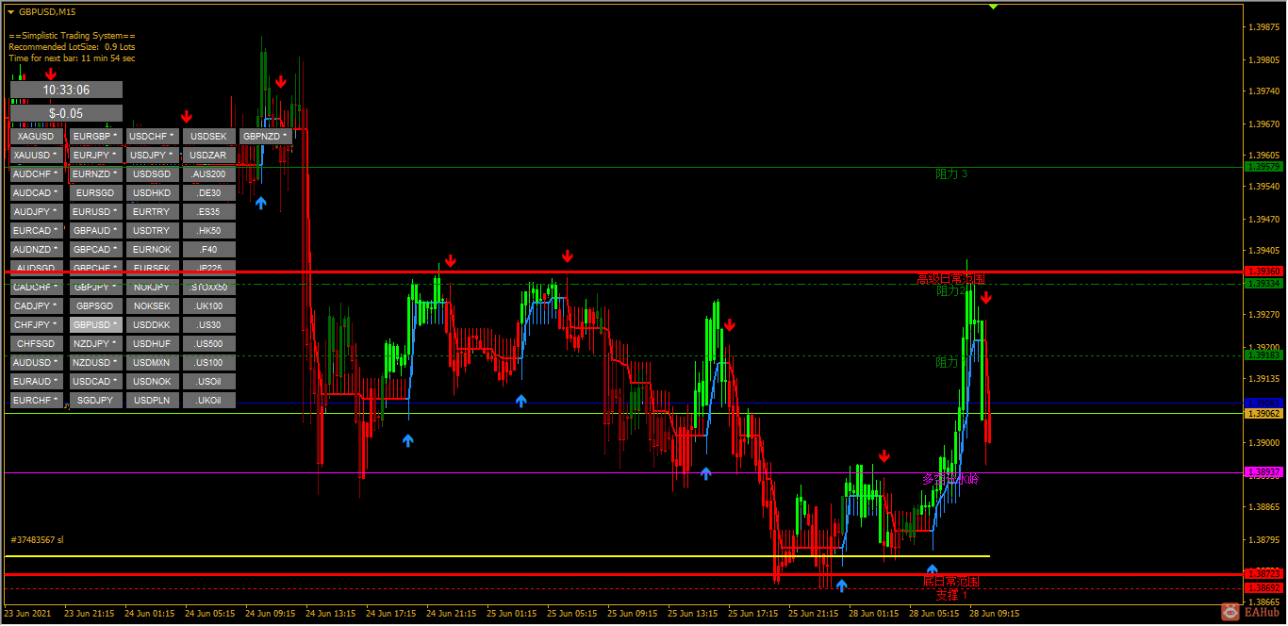Select the XAUUSD symbol button
1288x626 pixels.
(x=36, y=156)
